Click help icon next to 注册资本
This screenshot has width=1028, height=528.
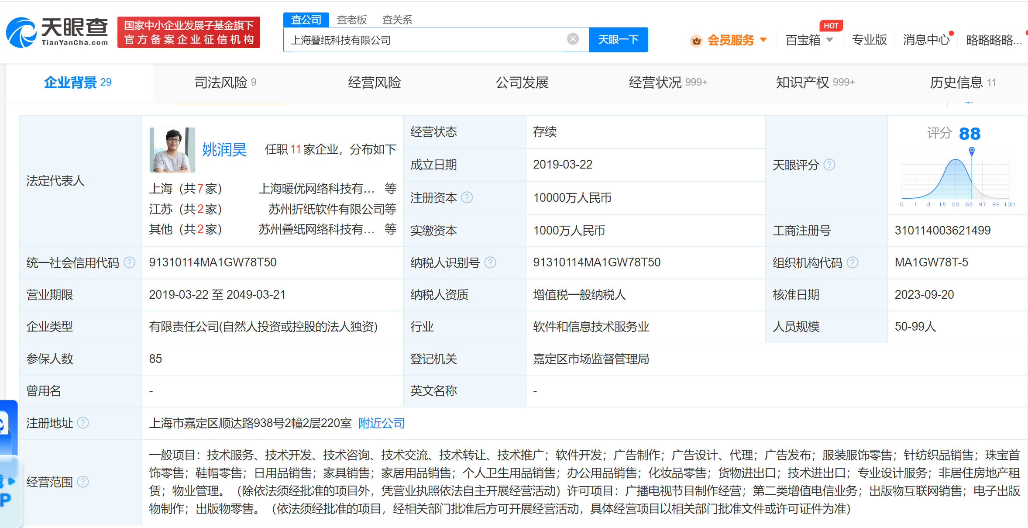467,198
